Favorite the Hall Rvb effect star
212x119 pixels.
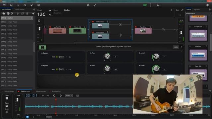coord(190,46)
